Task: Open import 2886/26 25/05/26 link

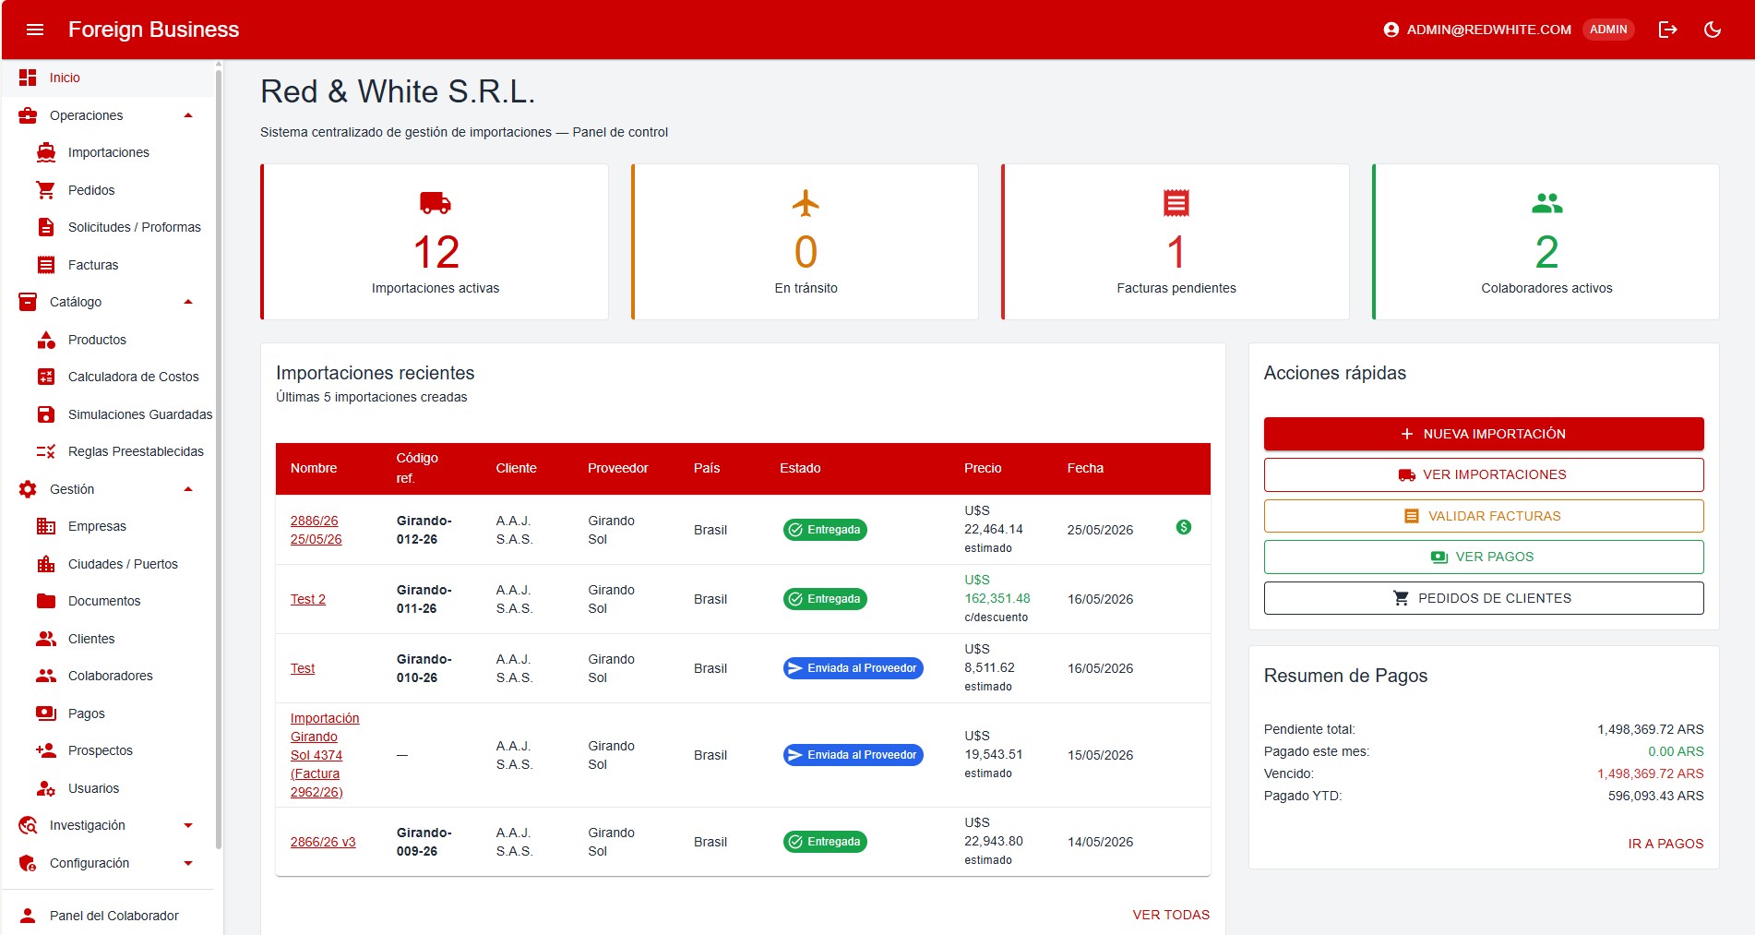Action: pos(316,530)
